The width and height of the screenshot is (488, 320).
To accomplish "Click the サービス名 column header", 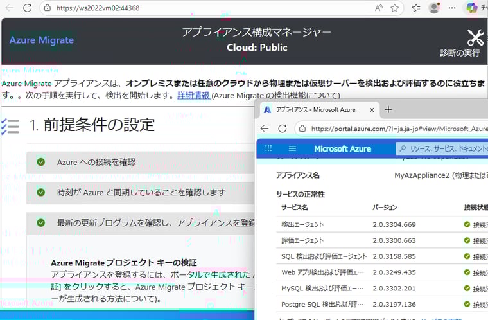I will [x=295, y=207].
